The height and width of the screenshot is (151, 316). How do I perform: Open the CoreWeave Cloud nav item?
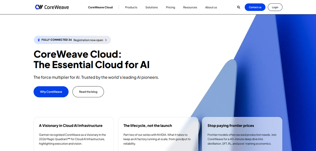tap(100, 7)
